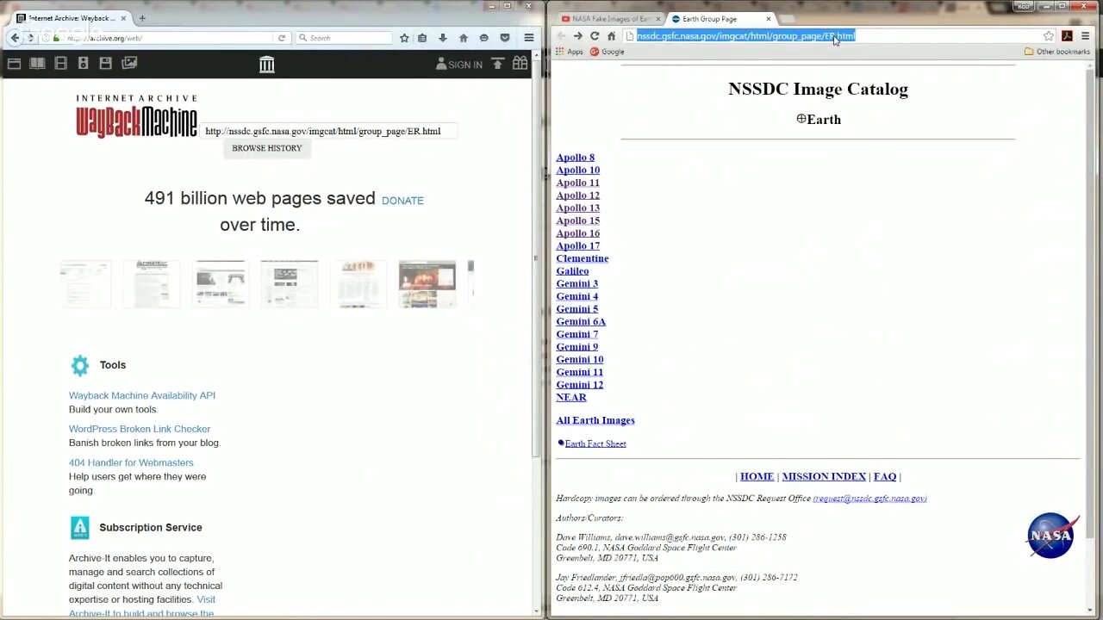Close the Earth Group Page tab

point(769,18)
